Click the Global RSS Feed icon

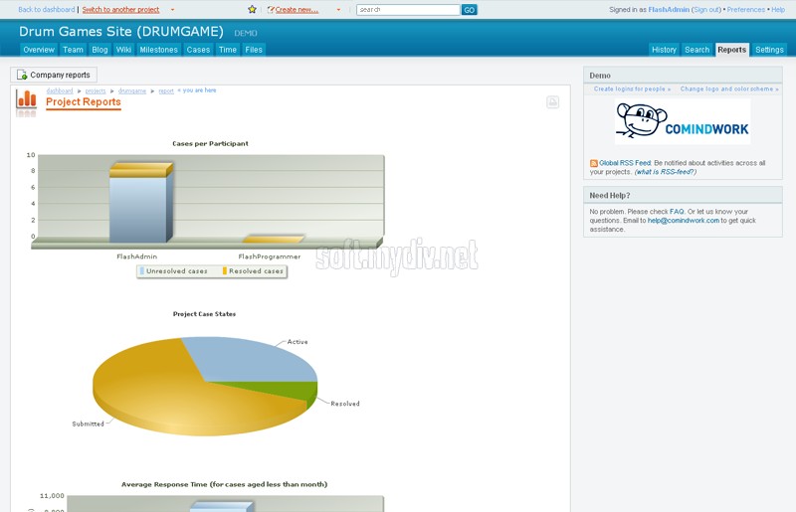pyautogui.click(x=593, y=163)
